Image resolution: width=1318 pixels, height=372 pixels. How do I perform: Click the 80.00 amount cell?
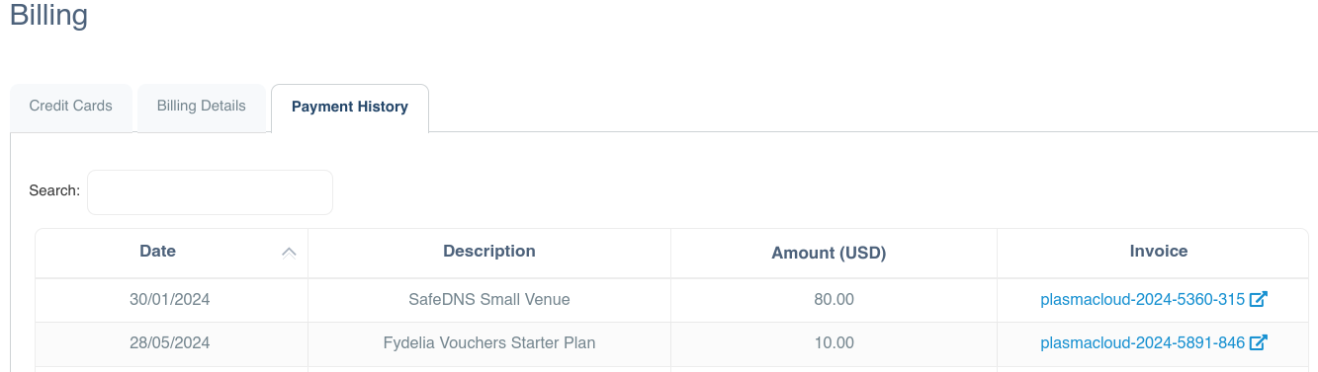[x=835, y=299]
